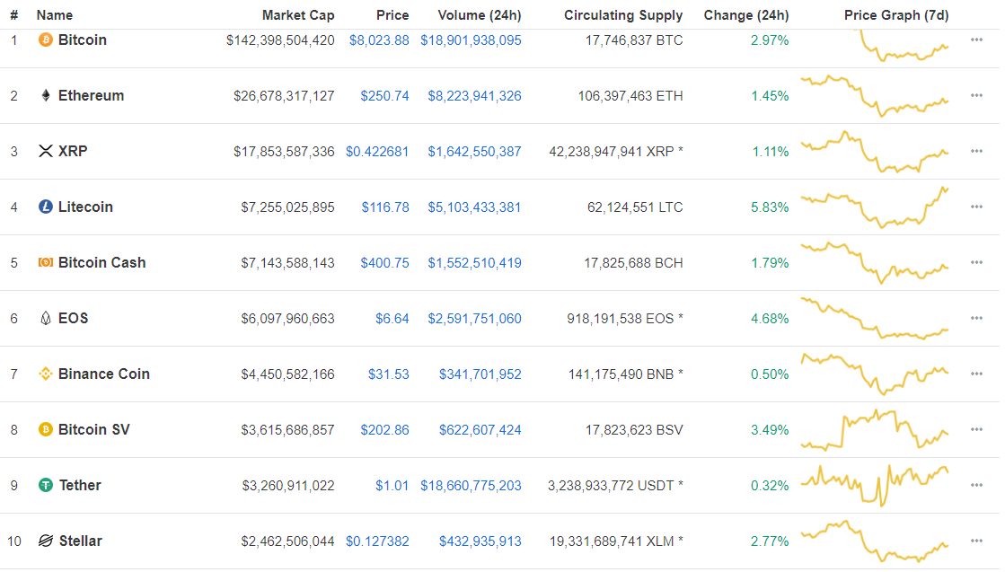View the EOS 7-day price graph

(875, 319)
